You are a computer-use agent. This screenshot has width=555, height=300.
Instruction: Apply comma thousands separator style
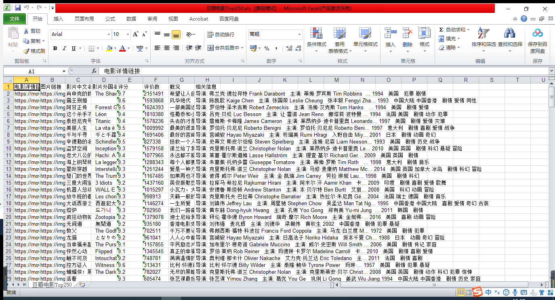[275, 48]
